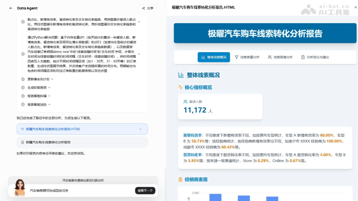
Task: Click the bank icon beside 经销商表现
Action: 180,180
